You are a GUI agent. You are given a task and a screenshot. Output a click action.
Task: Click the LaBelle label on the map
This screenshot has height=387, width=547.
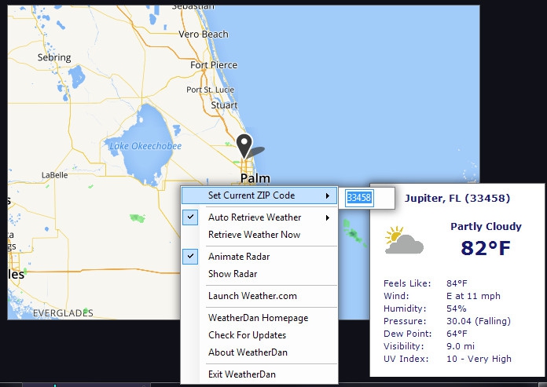55,175
